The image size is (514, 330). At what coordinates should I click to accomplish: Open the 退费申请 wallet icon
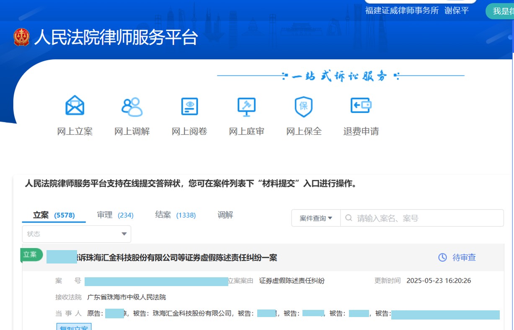(x=361, y=105)
